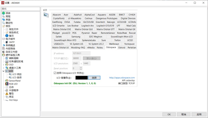Screen dimensions: 208x118
Task: Open the apps.odospace.com link
Action: [x=122, y=78]
